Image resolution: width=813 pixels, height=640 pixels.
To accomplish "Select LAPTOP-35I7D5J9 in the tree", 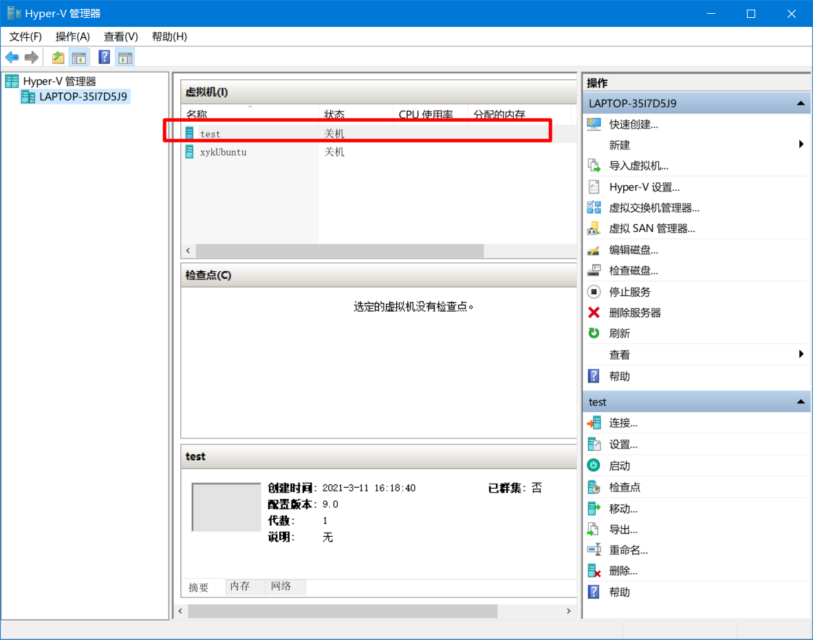I will [x=83, y=96].
